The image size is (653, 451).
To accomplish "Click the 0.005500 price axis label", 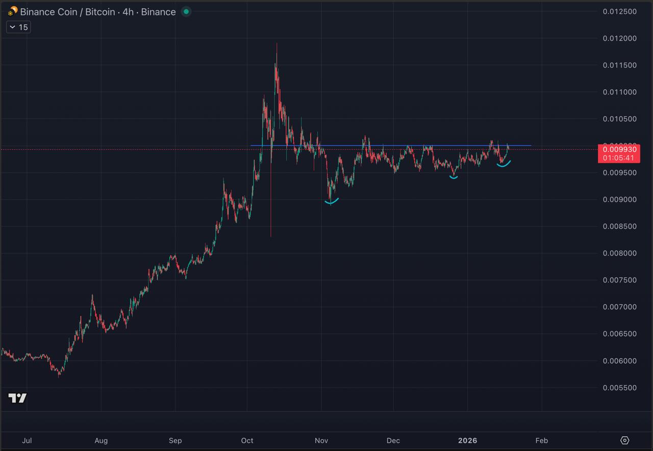I will pos(619,387).
